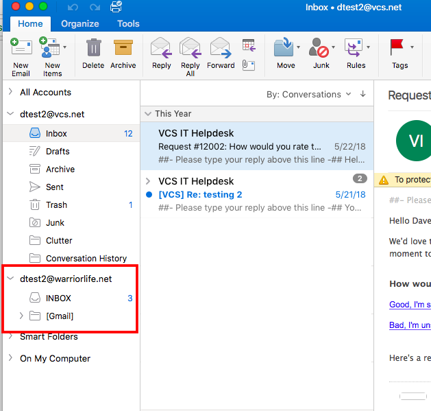Switch to the Organize tab
Screen dimensions: 431x411
80,24
